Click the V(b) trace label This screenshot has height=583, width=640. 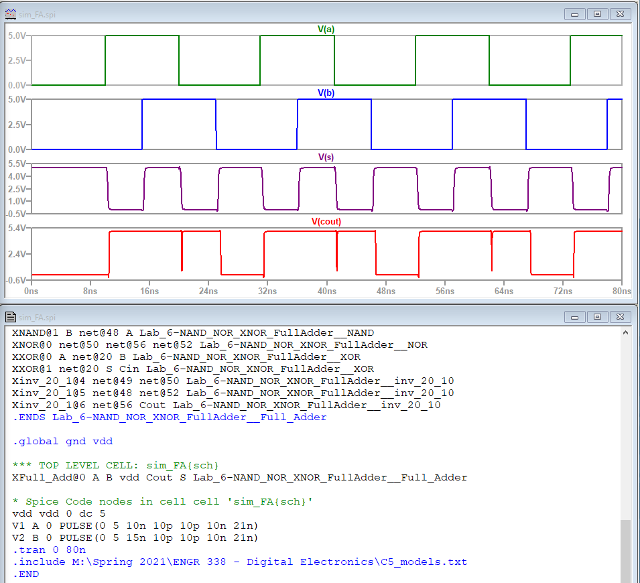point(326,93)
